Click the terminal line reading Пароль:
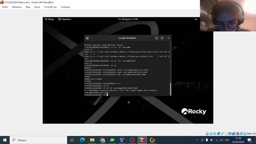The image size is (256, 144). click(88, 68)
